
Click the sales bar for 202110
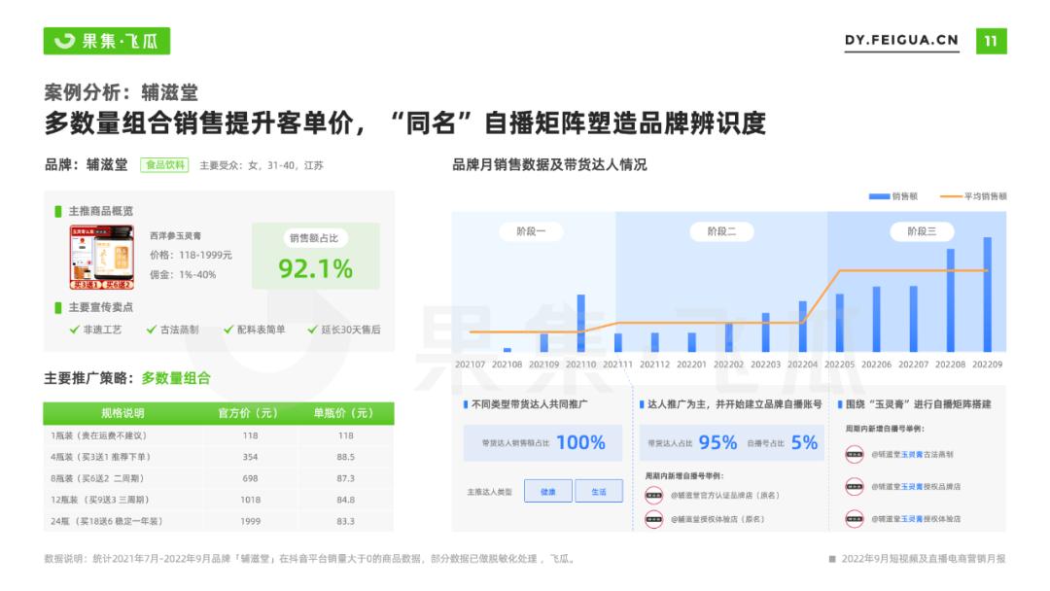pyautogui.click(x=580, y=324)
